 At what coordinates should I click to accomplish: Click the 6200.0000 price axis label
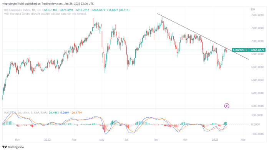click(x=257, y=93)
